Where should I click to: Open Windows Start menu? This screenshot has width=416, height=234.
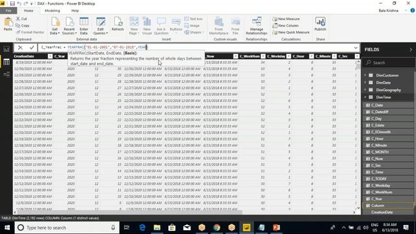click(x=7, y=227)
